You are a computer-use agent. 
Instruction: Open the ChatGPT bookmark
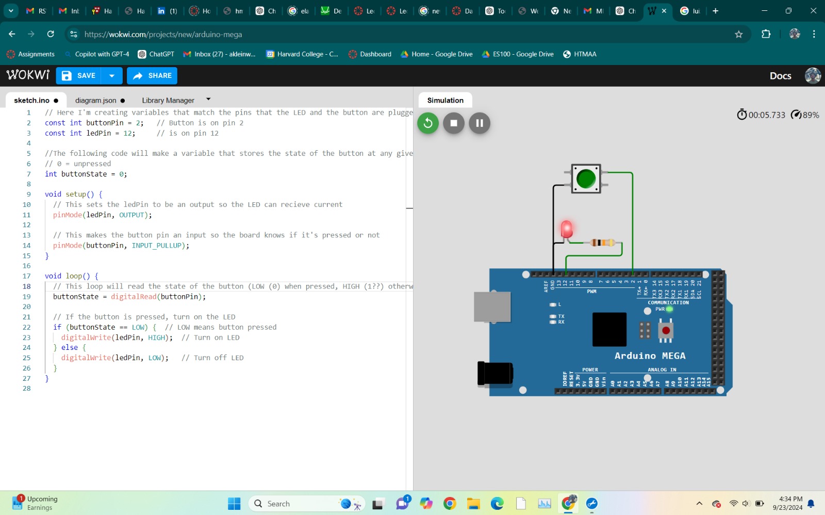156,54
